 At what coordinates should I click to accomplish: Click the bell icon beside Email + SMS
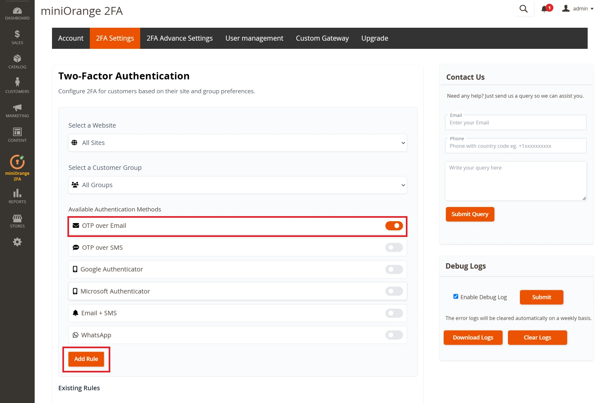pos(75,313)
